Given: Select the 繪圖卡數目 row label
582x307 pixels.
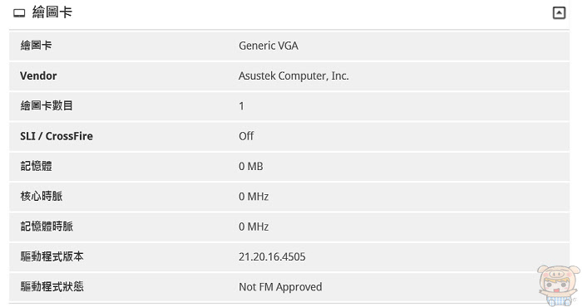Looking at the screenshot, I should pyautogui.click(x=47, y=105).
